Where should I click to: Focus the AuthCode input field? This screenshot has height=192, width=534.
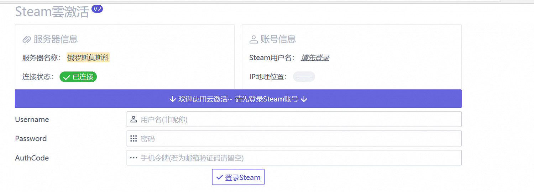pyautogui.click(x=294, y=158)
